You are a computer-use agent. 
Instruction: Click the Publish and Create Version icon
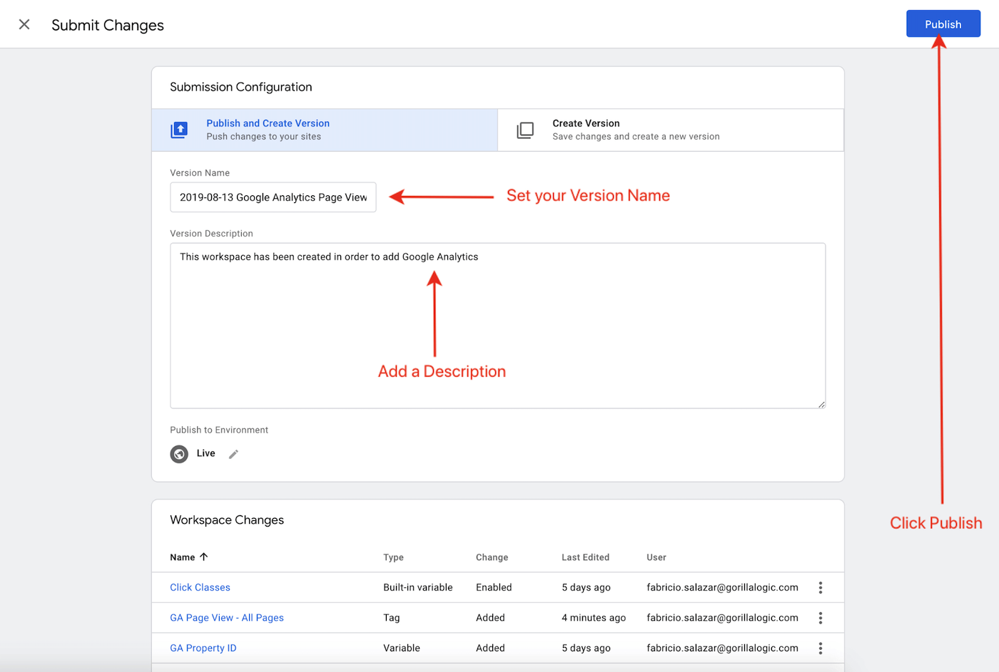pyautogui.click(x=179, y=130)
